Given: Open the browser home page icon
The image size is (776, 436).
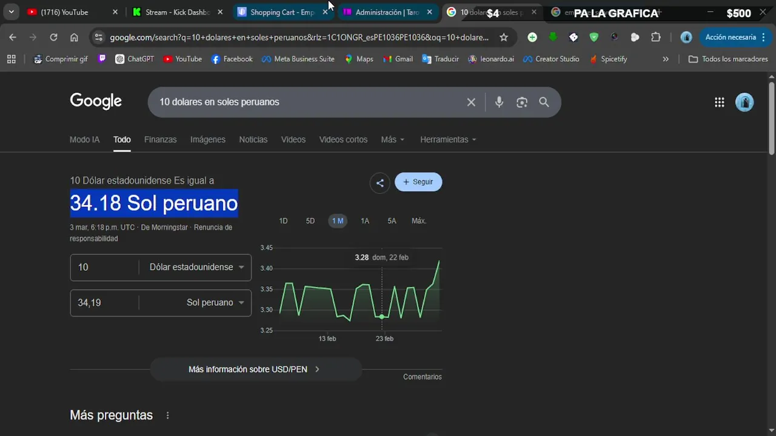Looking at the screenshot, I should pyautogui.click(x=74, y=38).
